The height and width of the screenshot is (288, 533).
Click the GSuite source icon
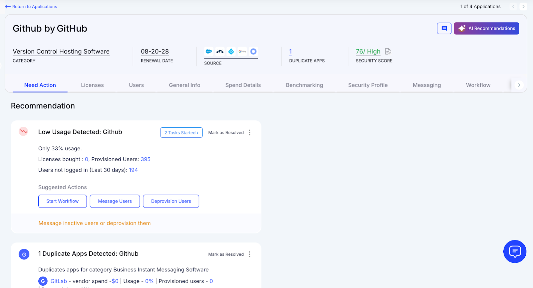pos(242,52)
